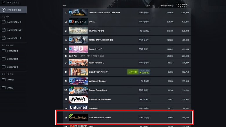Select the 2022년 year best list
Viewport: 226px width, 127px height.
point(10,80)
